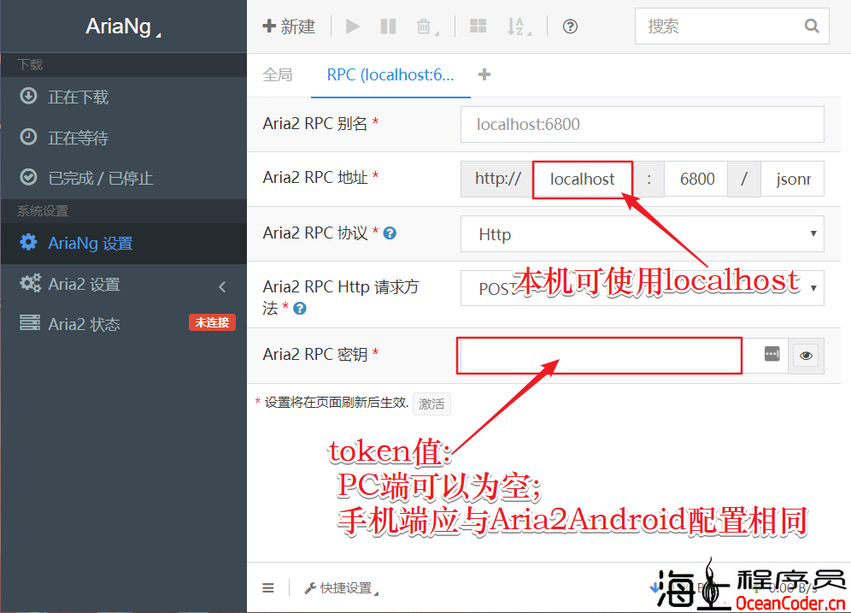
Task: Open the 正在下载 downloading list
Action: click(124, 97)
